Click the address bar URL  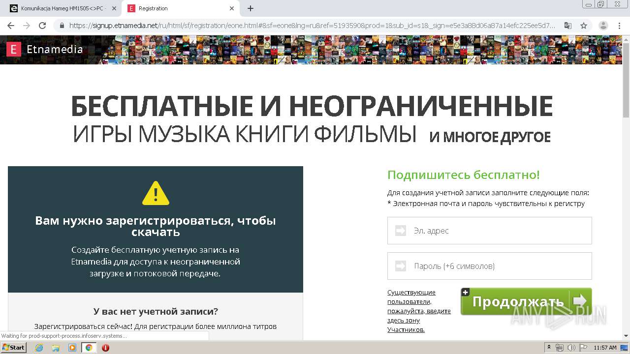point(312,26)
